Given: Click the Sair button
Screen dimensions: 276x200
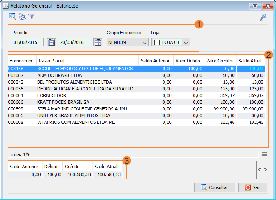Looking at the screenshot, I should [x=253, y=187].
